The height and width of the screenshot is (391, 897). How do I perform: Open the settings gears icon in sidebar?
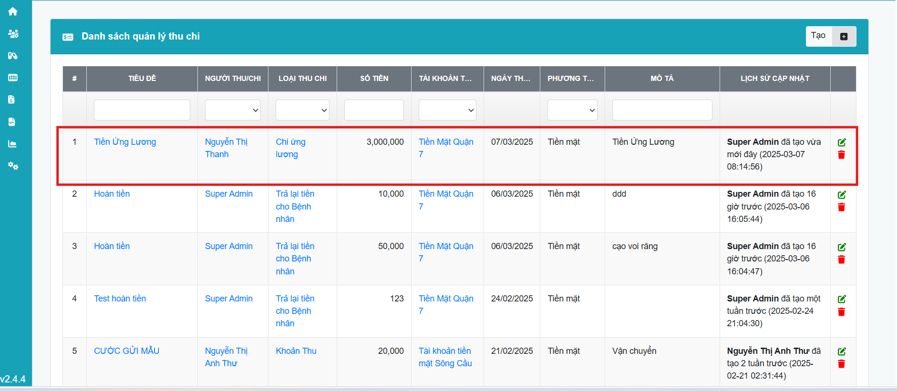coord(13,166)
